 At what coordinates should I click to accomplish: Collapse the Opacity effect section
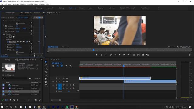coord(2,34)
